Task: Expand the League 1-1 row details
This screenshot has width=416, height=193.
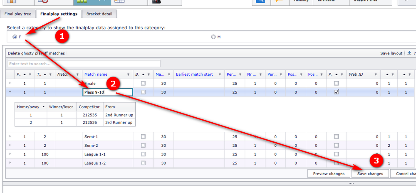Action: 10,154
